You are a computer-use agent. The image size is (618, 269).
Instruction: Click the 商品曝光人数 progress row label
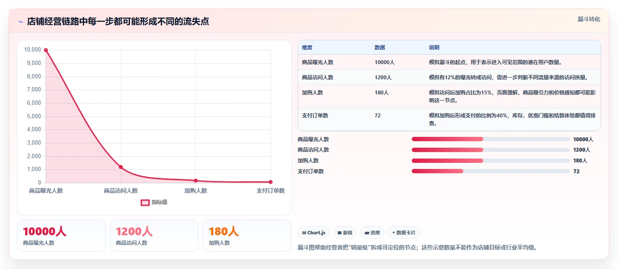(x=313, y=139)
